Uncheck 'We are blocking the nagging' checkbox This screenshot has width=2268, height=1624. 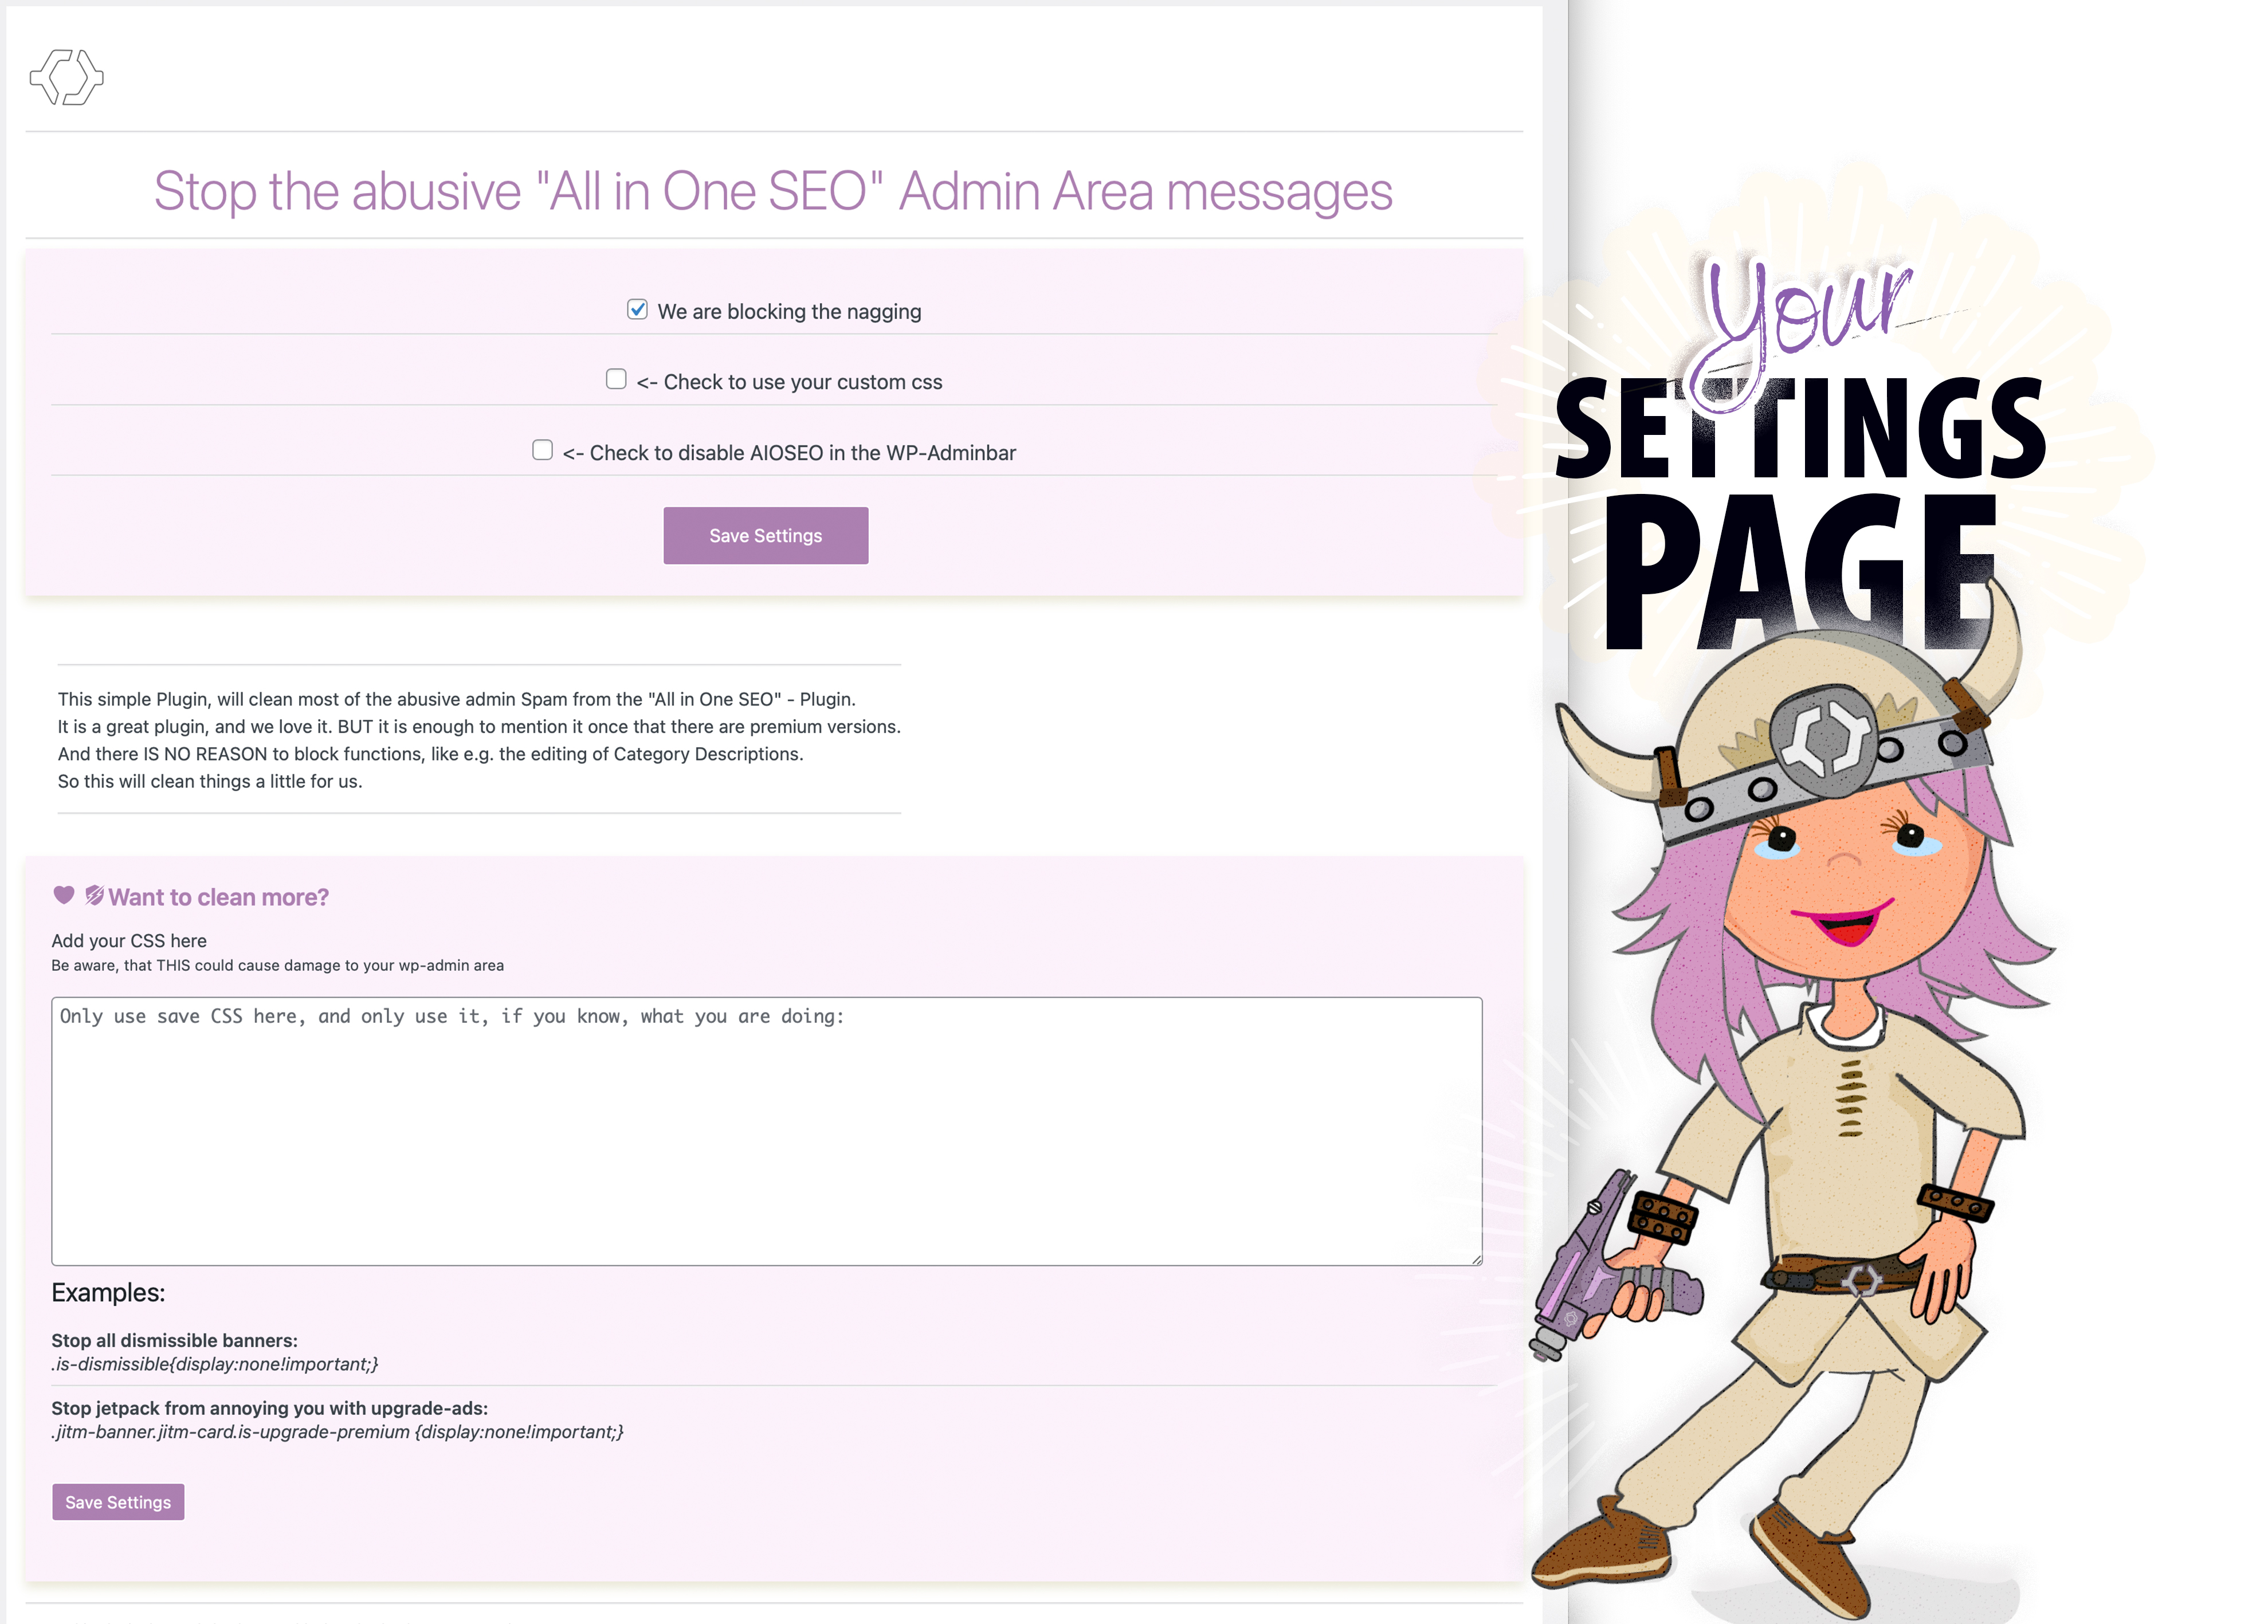click(637, 309)
